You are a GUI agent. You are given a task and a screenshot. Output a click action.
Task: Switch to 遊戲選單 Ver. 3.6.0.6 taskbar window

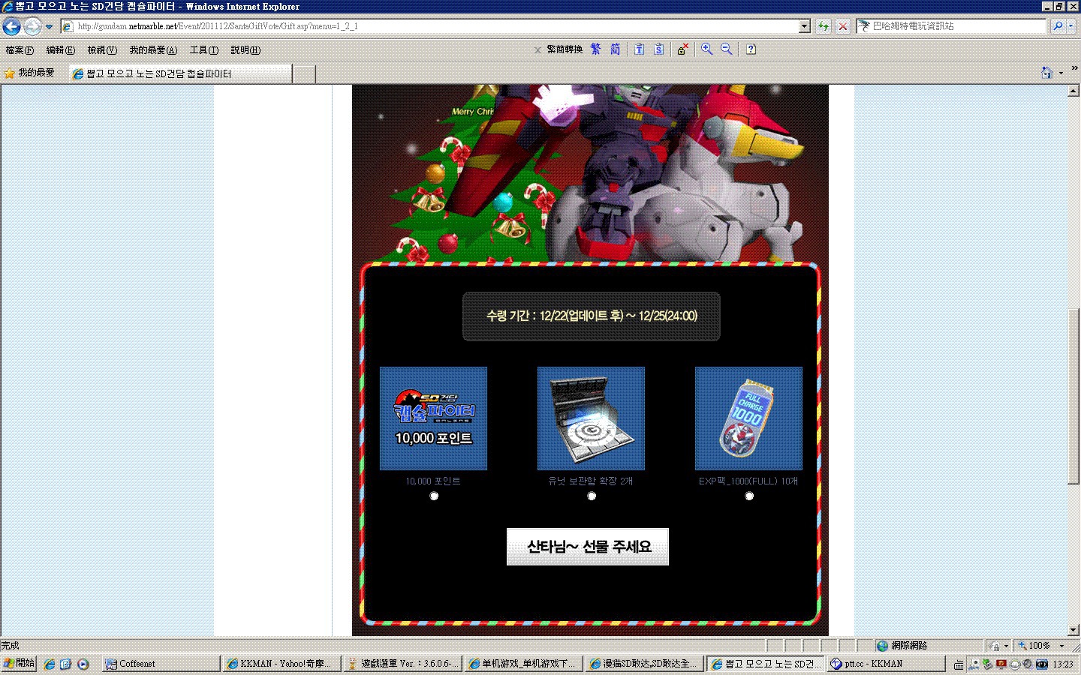[x=402, y=664]
